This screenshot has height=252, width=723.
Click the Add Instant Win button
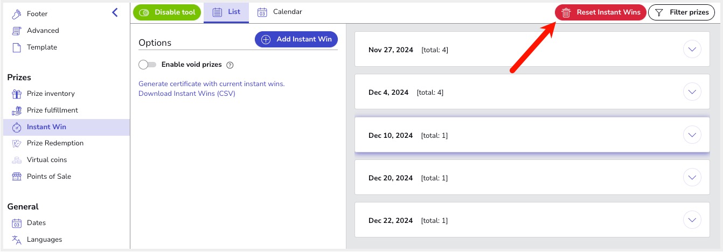pos(296,39)
